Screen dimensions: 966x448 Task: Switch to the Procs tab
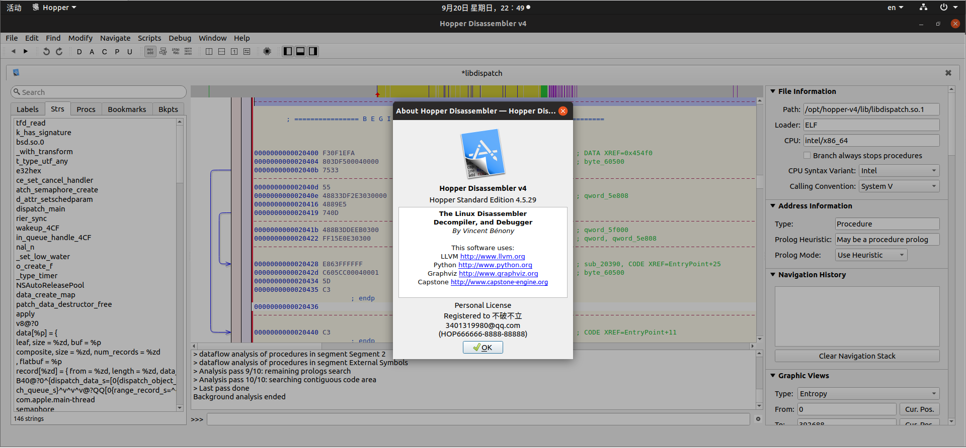click(x=86, y=109)
